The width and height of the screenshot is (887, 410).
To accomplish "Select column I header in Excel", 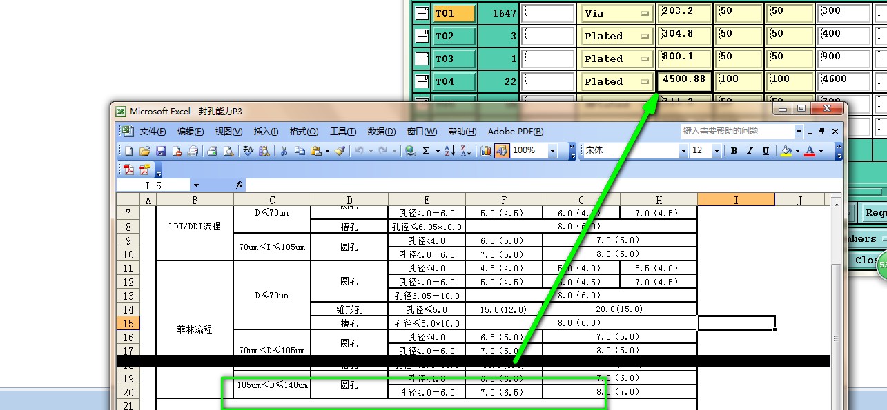I will [x=736, y=200].
